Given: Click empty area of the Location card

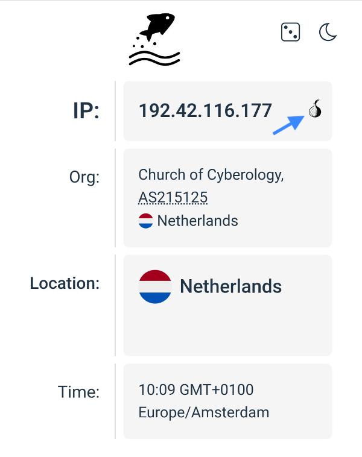Looking at the screenshot, I should tap(227, 332).
